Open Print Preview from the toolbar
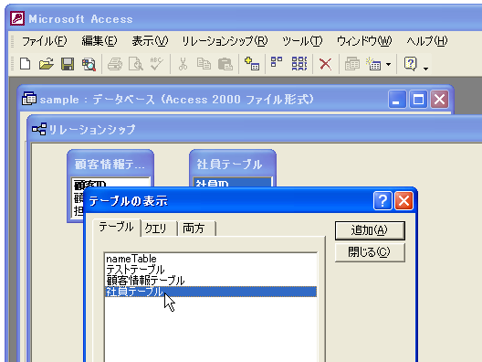Screen dimensions: 482x362 [x=135, y=64]
